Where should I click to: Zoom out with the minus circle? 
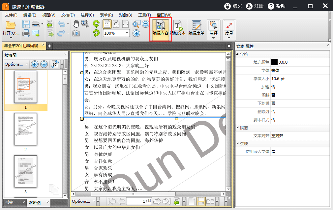[145, 24]
